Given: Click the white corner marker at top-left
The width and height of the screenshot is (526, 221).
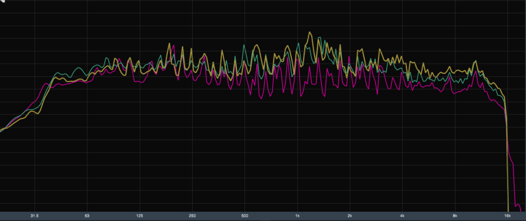Looking at the screenshot, I should point(3,2).
